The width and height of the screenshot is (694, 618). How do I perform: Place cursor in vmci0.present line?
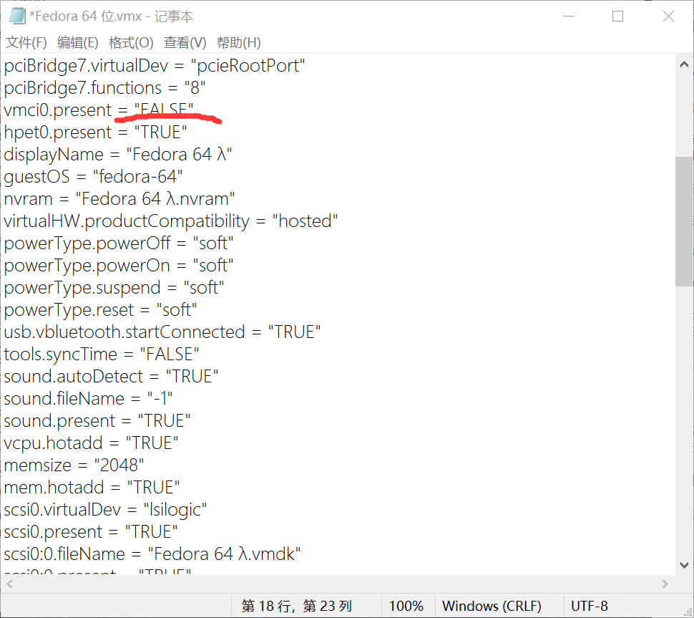[99, 110]
